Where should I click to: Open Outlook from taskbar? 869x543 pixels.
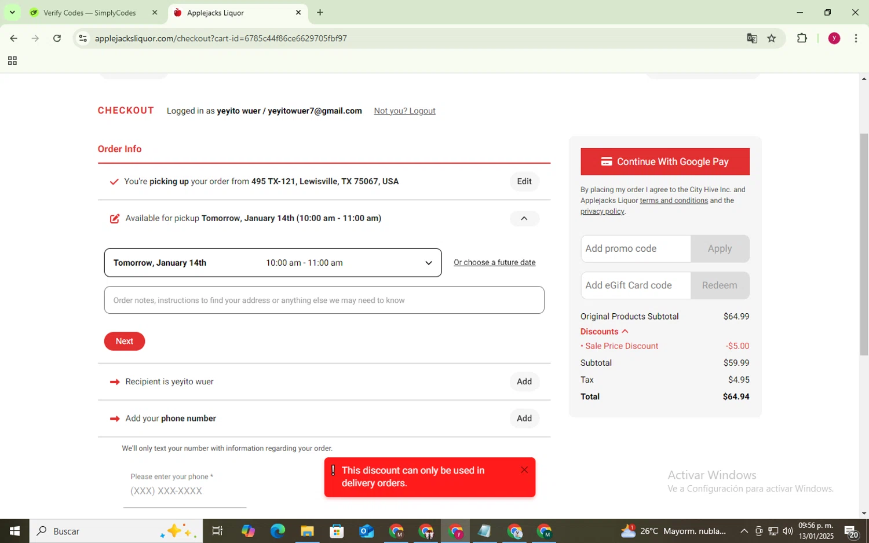[366, 531]
